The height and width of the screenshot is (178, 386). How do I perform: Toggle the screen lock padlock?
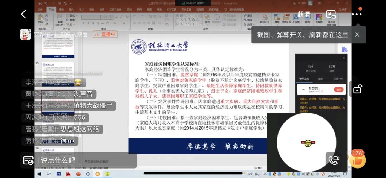[x=357, y=89]
